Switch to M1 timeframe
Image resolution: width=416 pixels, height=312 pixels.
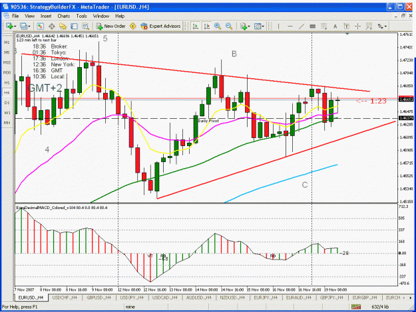[x=7, y=42]
